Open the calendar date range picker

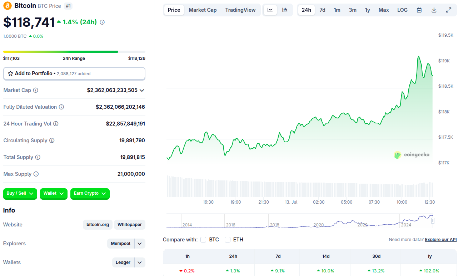click(x=419, y=10)
